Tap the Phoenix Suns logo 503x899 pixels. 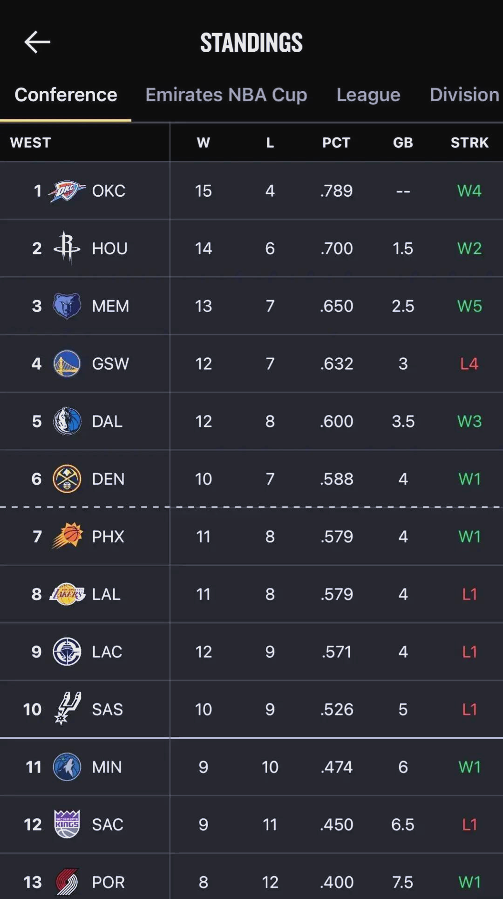click(x=68, y=536)
